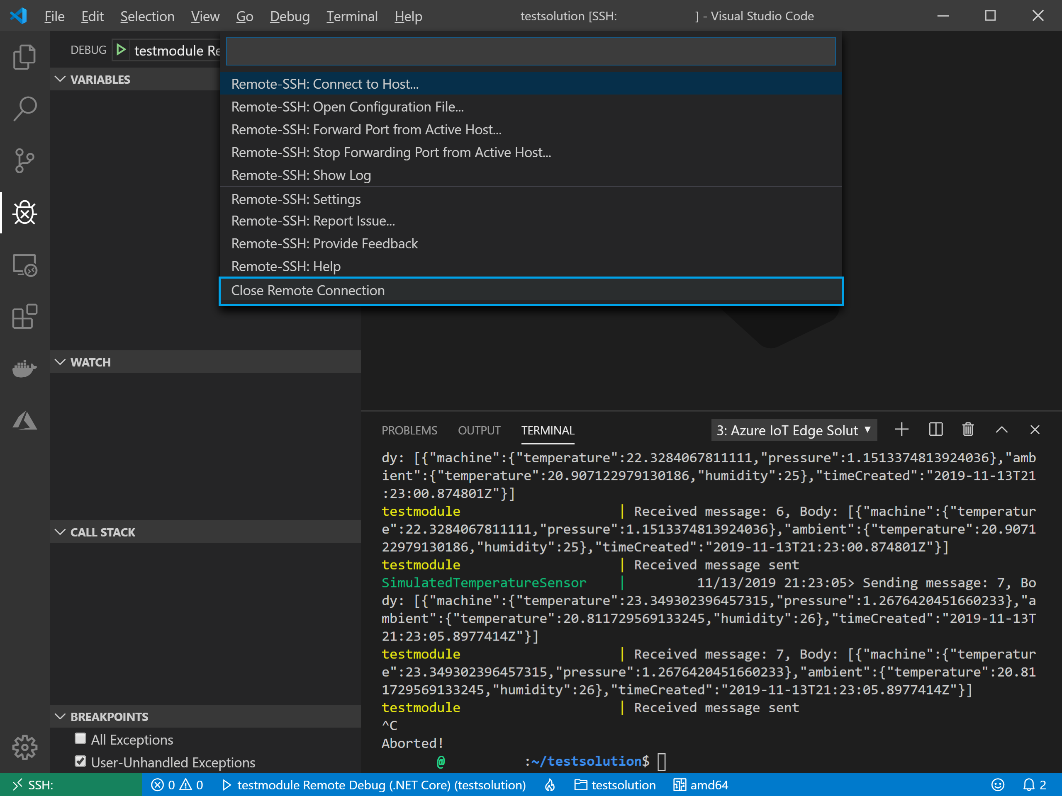Open the Azure view
The width and height of the screenshot is (1062, 796).
24,420
